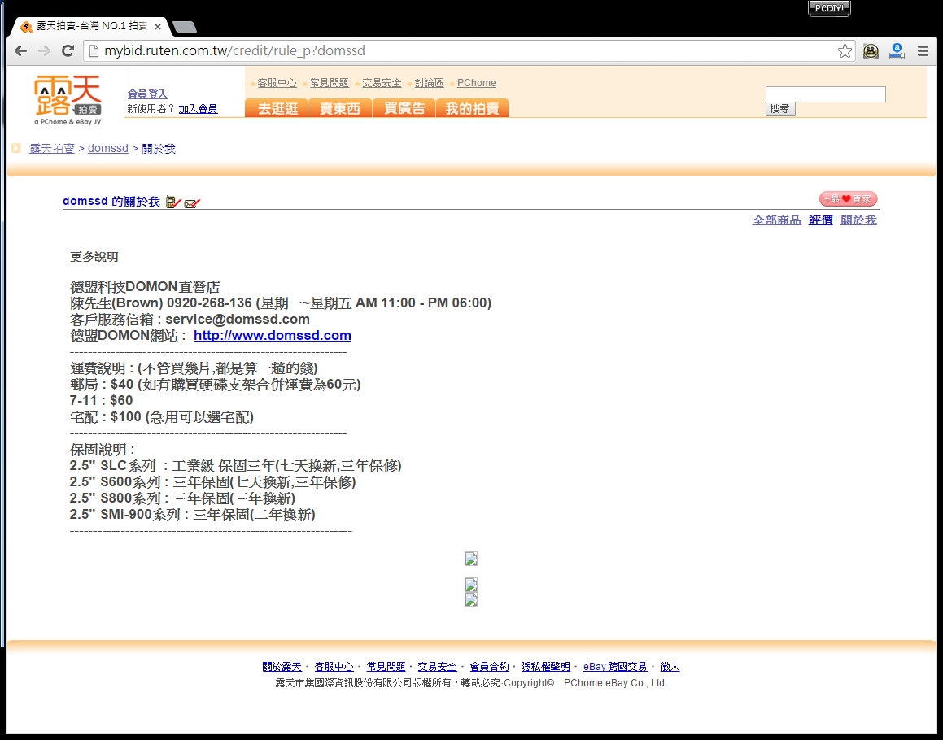Click the 加入會員 sign-up link

pyautogui.click(x=198, y=109)
